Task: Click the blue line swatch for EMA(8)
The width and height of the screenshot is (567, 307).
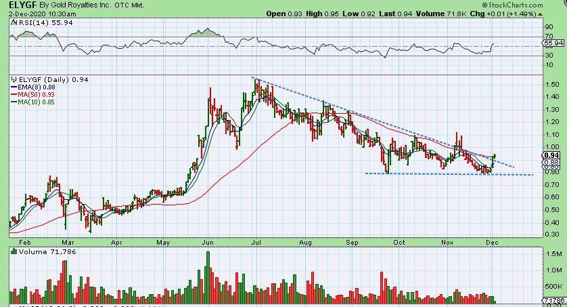Action: click(x=14, y=87)
